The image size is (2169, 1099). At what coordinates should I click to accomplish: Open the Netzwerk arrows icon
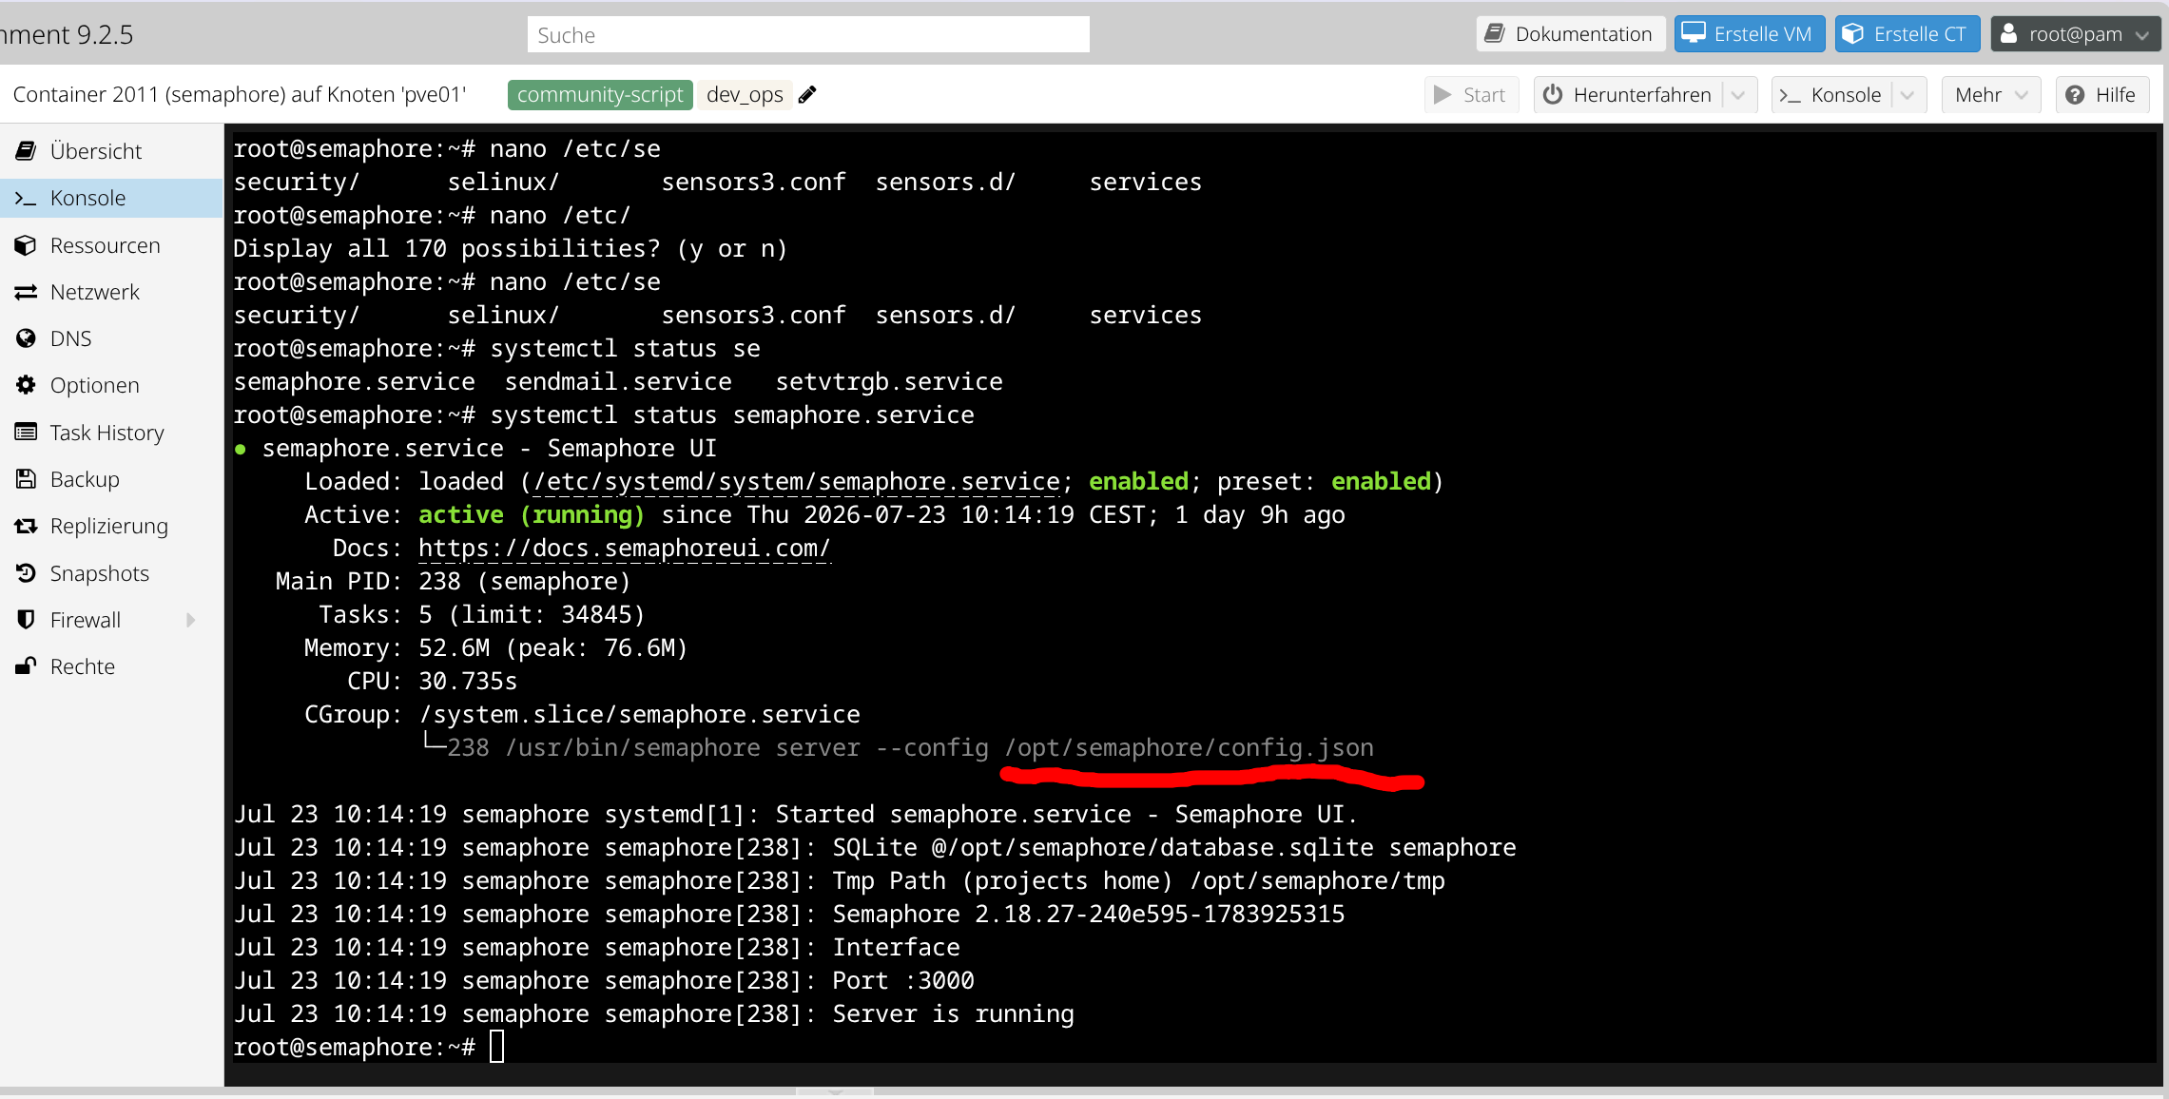point(26,292)
